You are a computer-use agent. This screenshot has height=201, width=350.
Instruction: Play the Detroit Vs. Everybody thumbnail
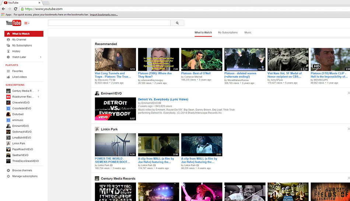(115, 109)
